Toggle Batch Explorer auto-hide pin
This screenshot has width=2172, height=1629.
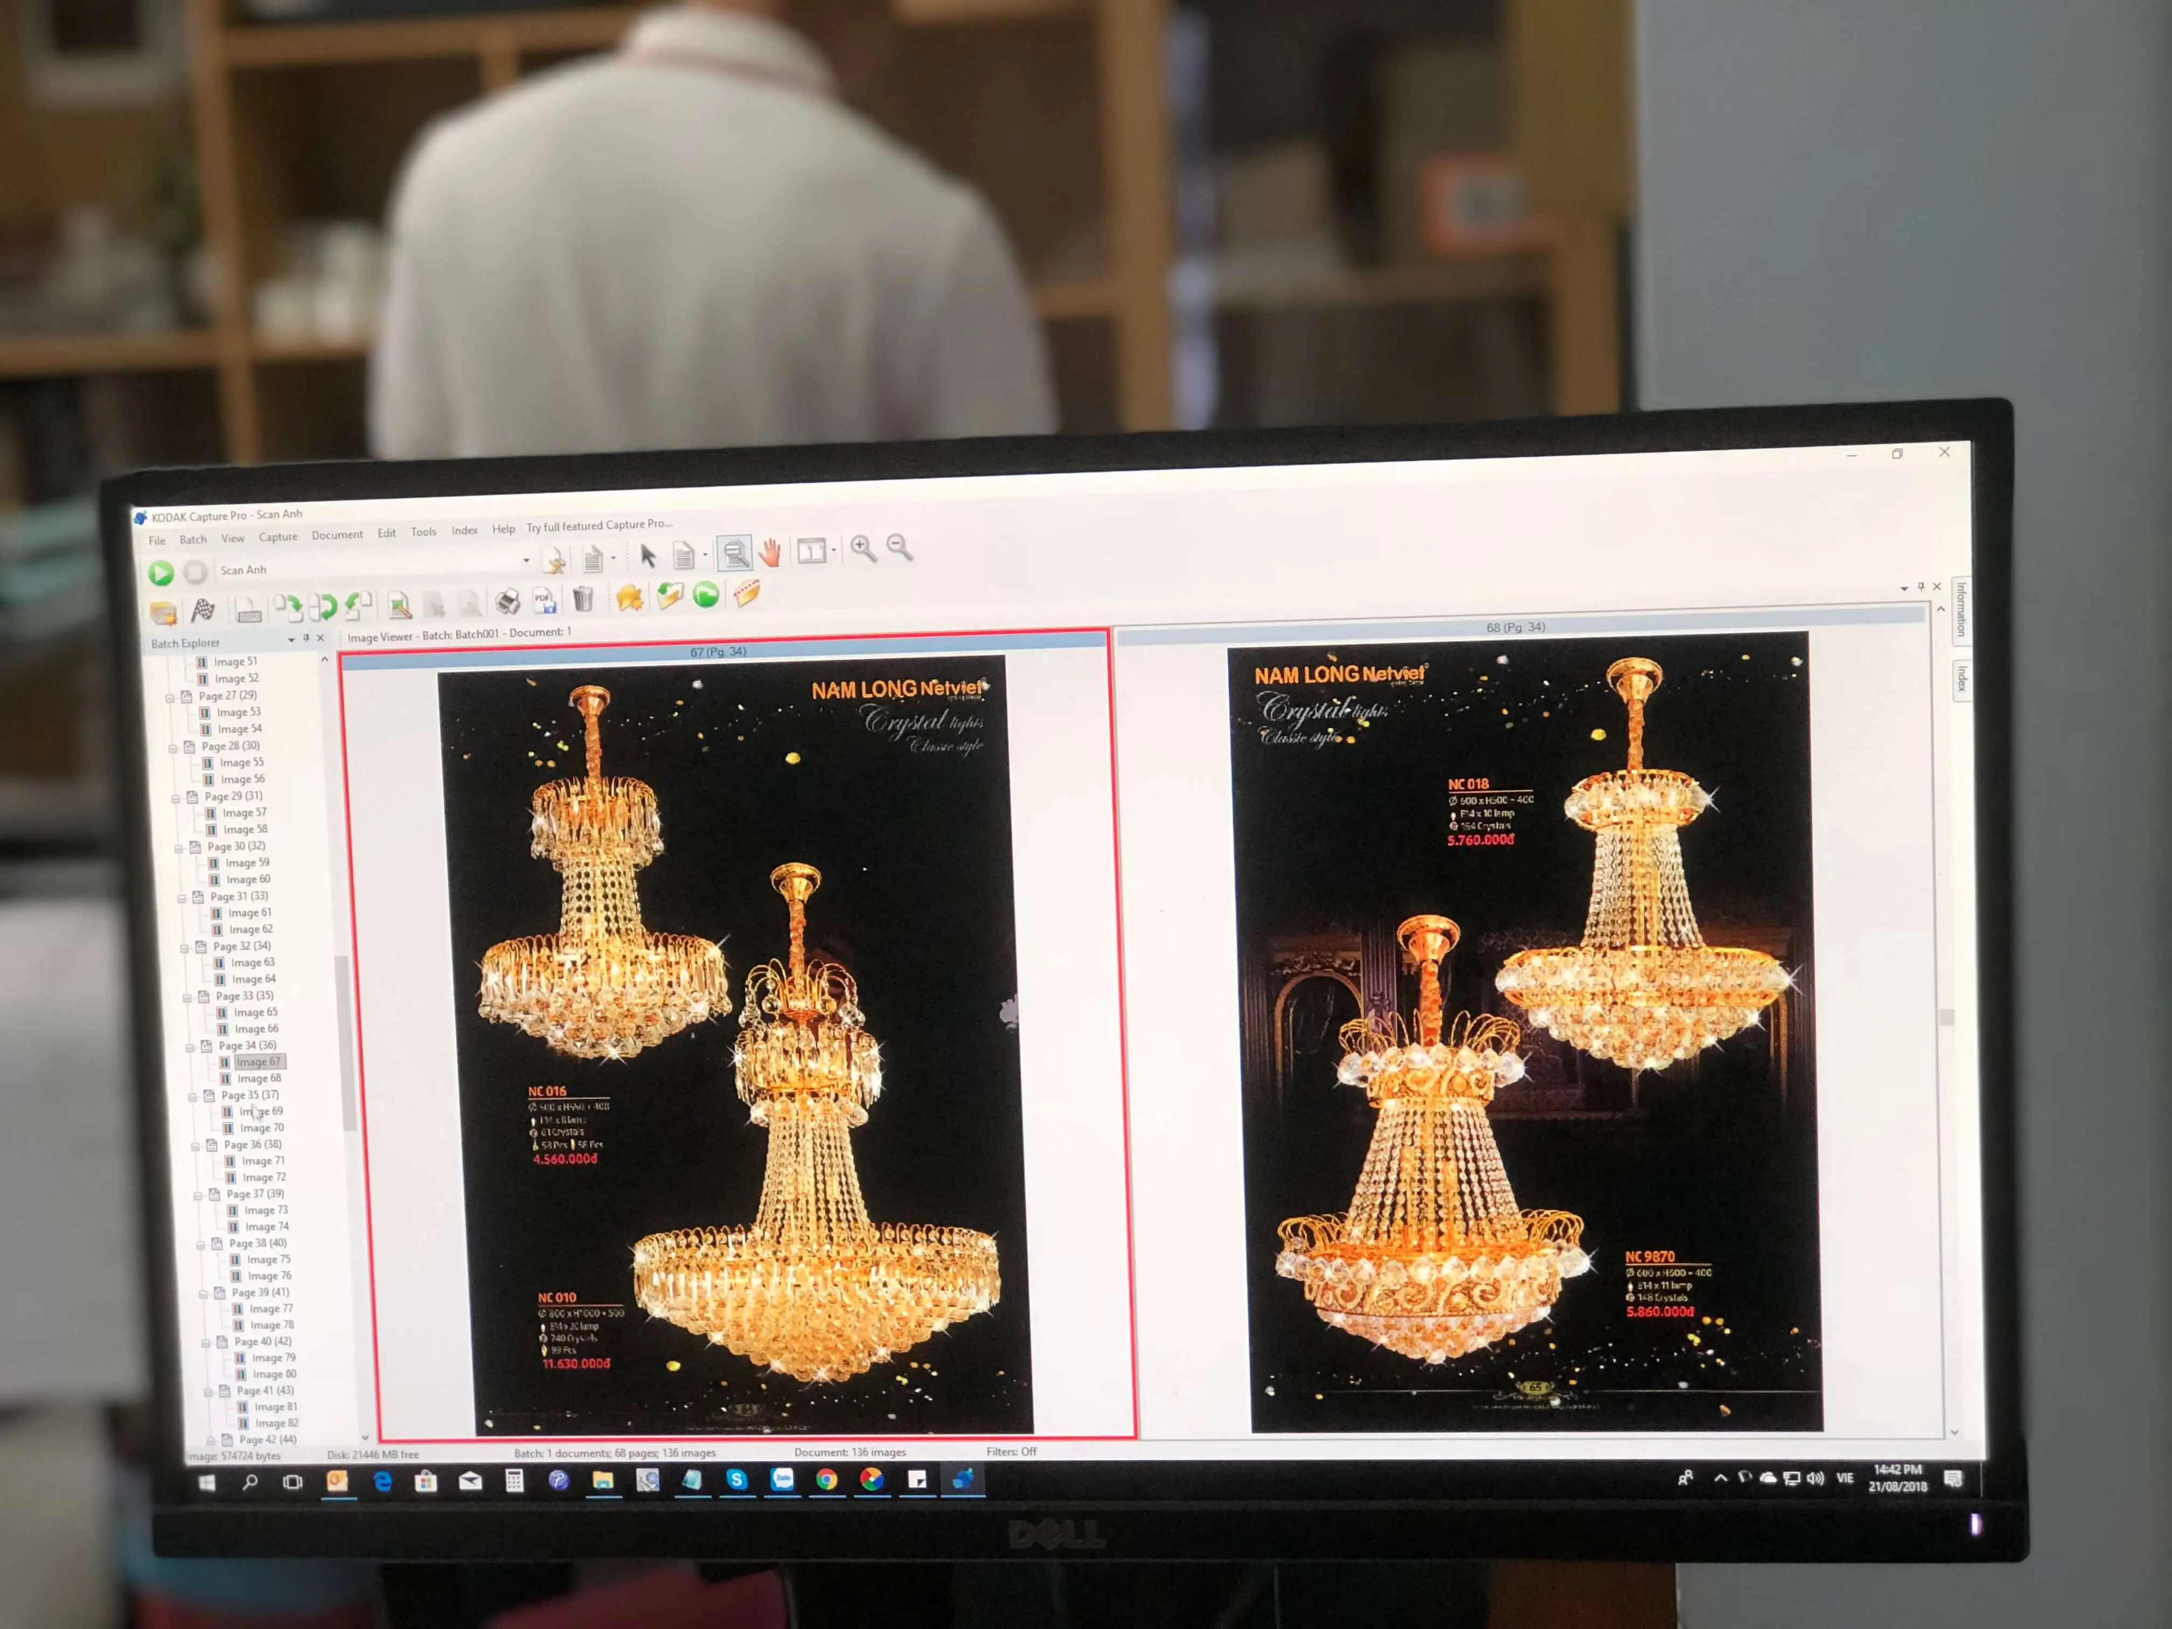click(x=307, y=638)
